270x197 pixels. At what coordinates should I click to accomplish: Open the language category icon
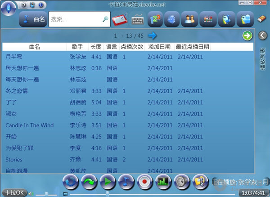(208, 19)
